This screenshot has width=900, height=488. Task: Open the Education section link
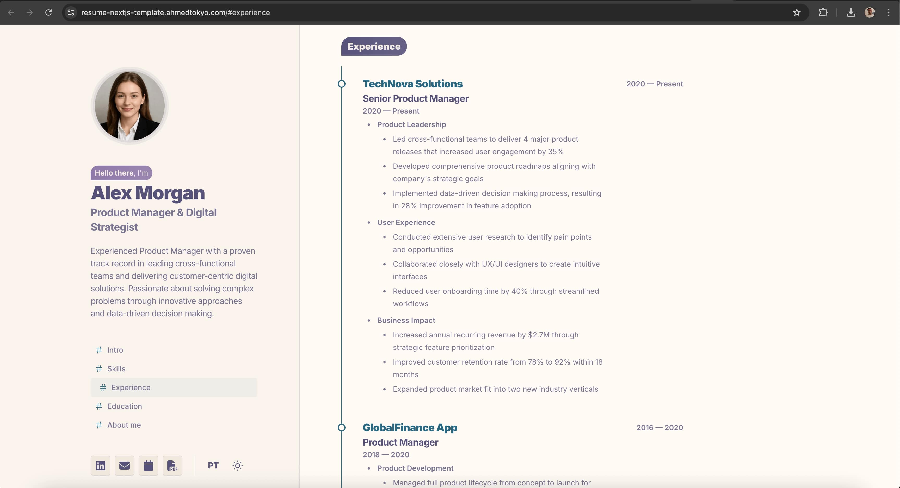click(x=124, y=406)
